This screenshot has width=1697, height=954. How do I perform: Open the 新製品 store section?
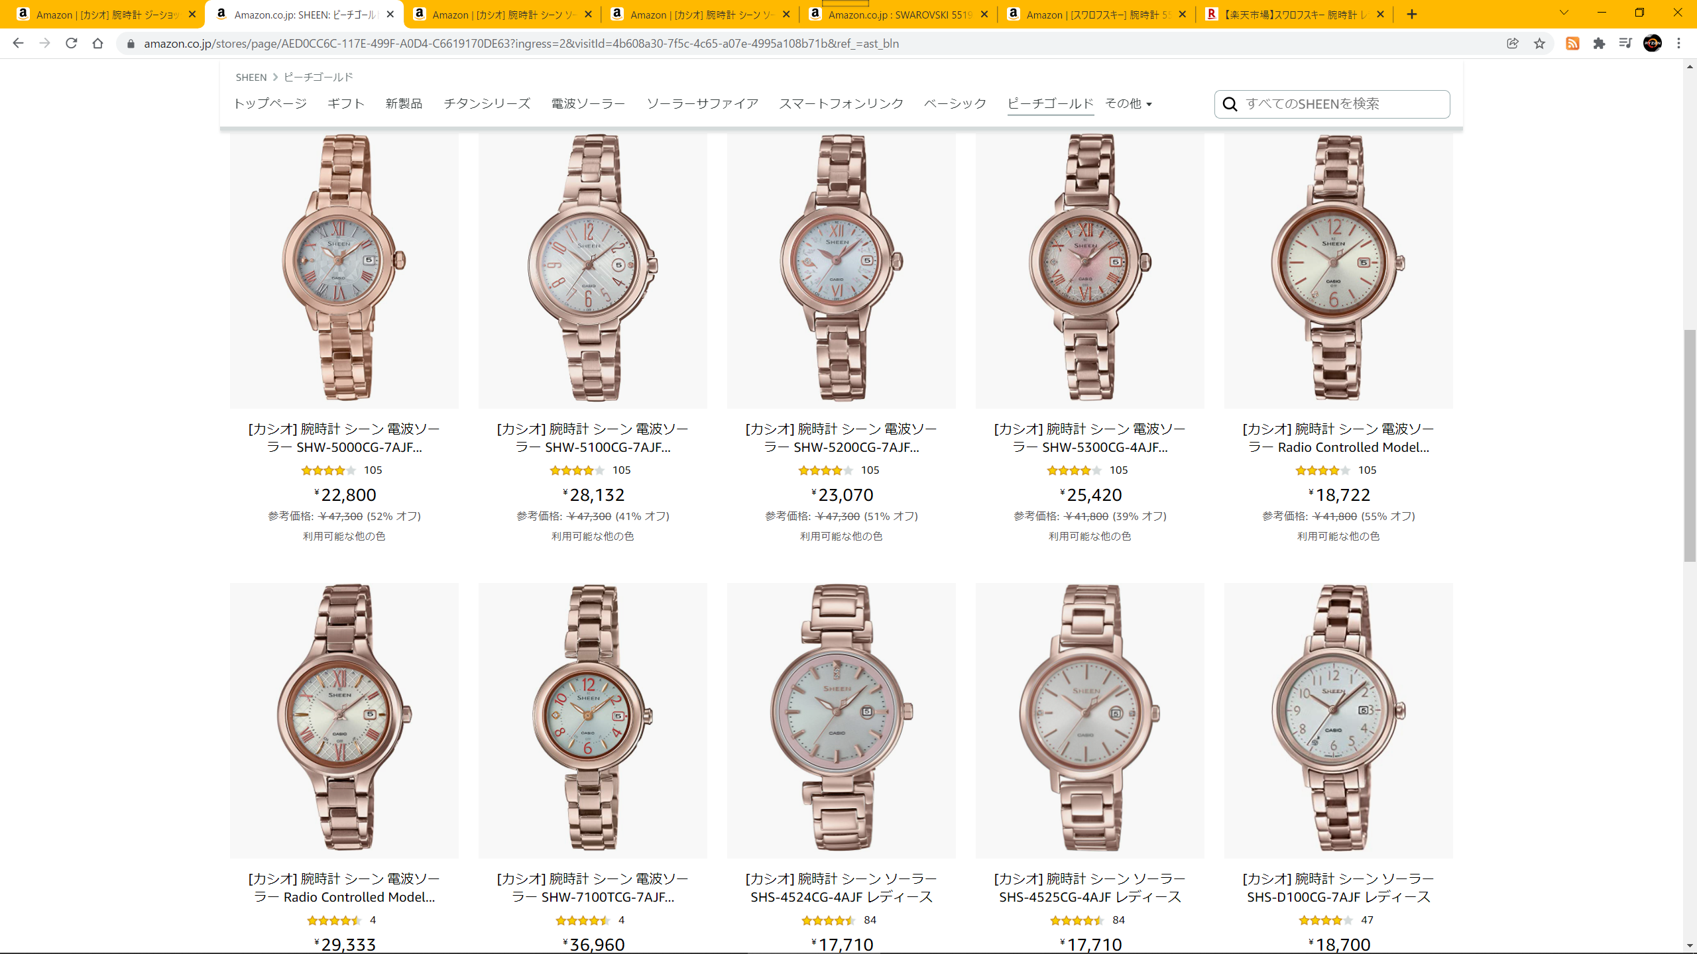point(404,103)
